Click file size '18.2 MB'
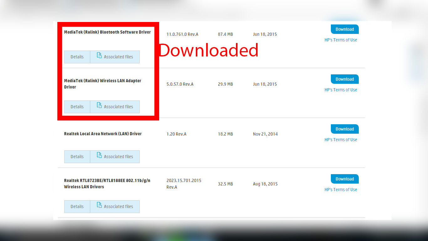The image size is (428, 241). pyautogui.click(x=225, y=134)
